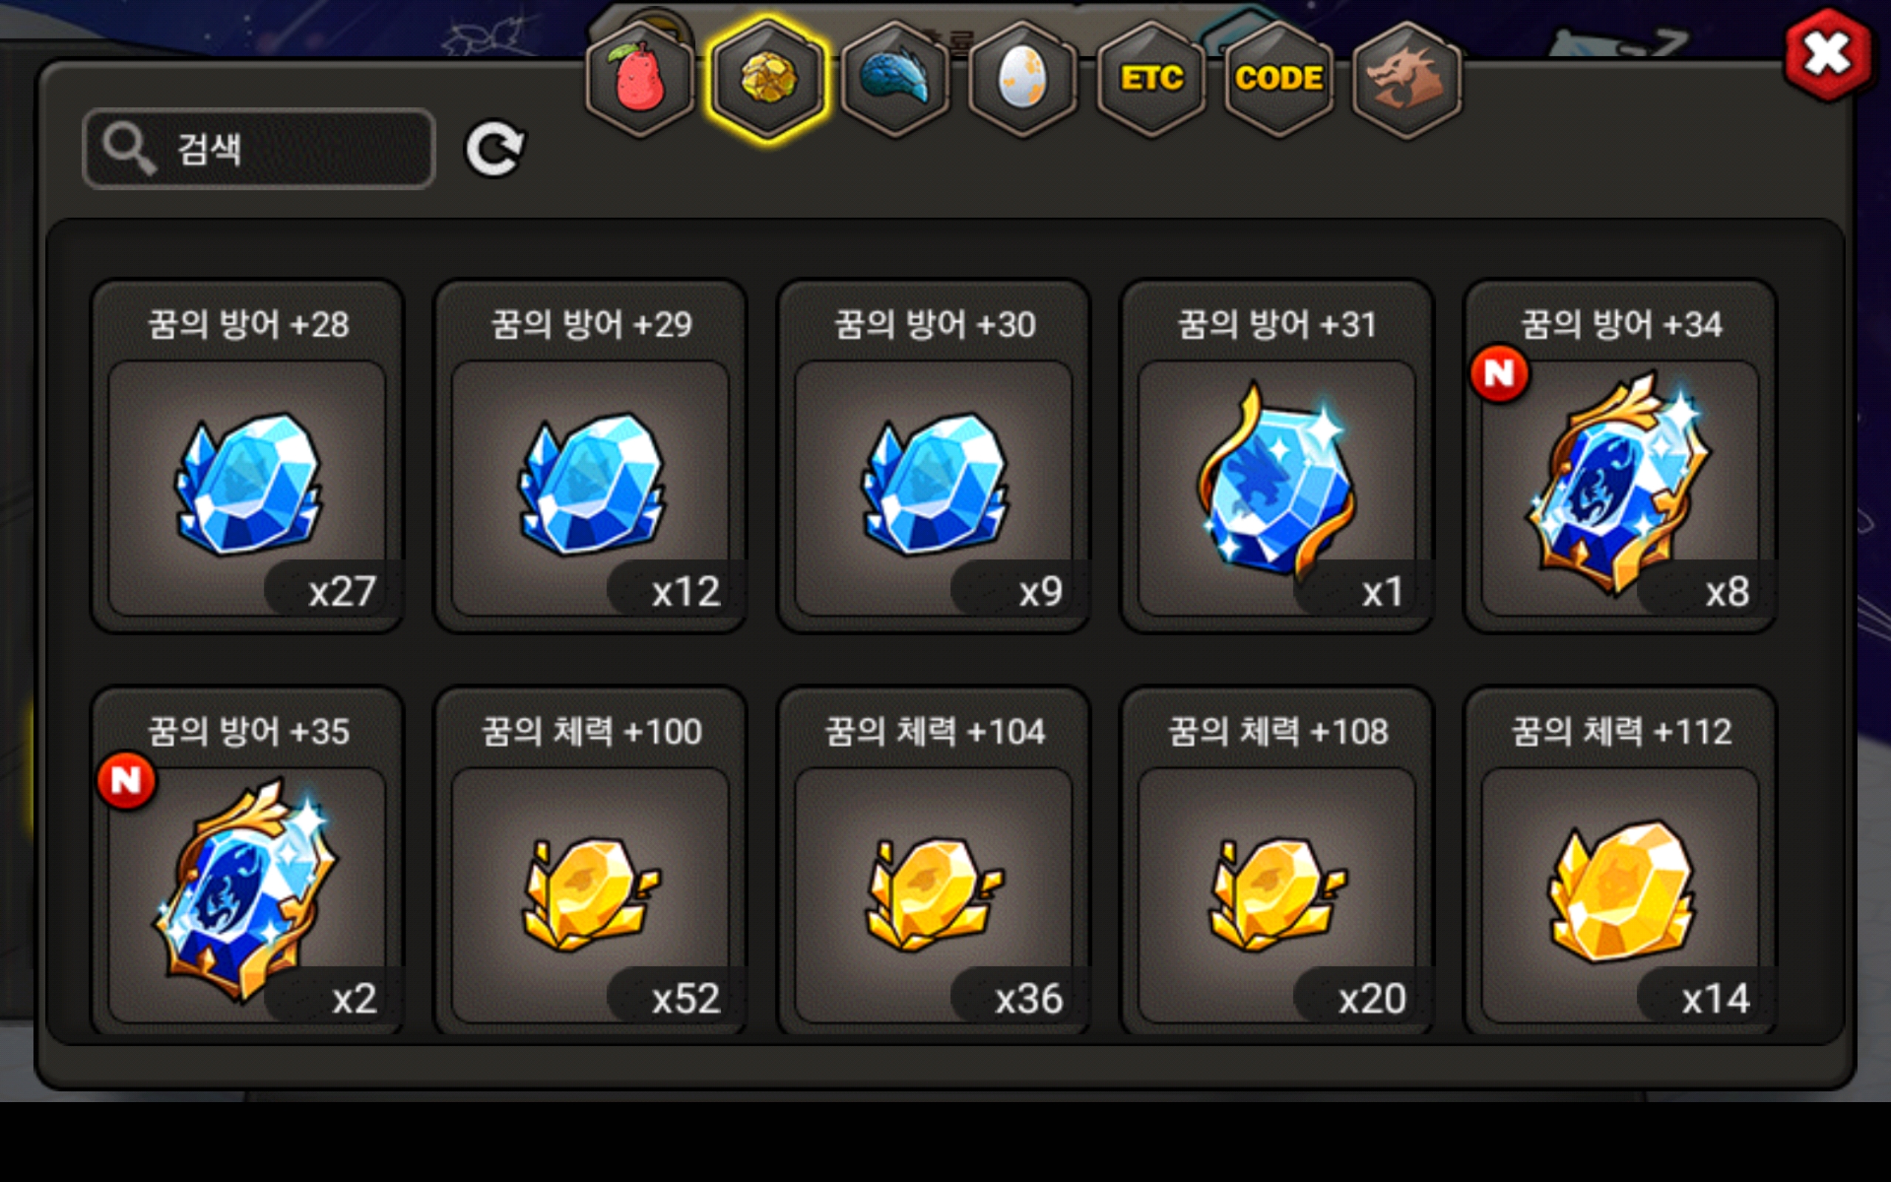Select the brown dragon head tab
The width and height of the screenshot is (1891, 1182).
1406,78
